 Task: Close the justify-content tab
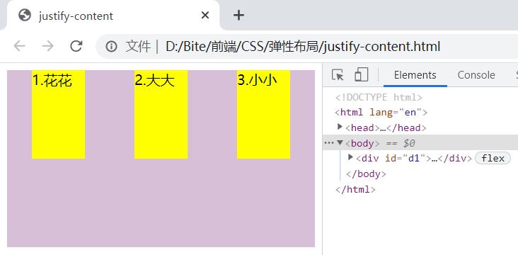coord(205,15)
